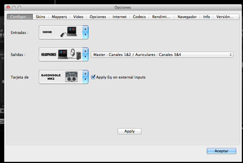Click the DJCONSOLE MK2 controller image
Image resolution: width=243 pixels, height=163 pixels.
tap(71, 77)
